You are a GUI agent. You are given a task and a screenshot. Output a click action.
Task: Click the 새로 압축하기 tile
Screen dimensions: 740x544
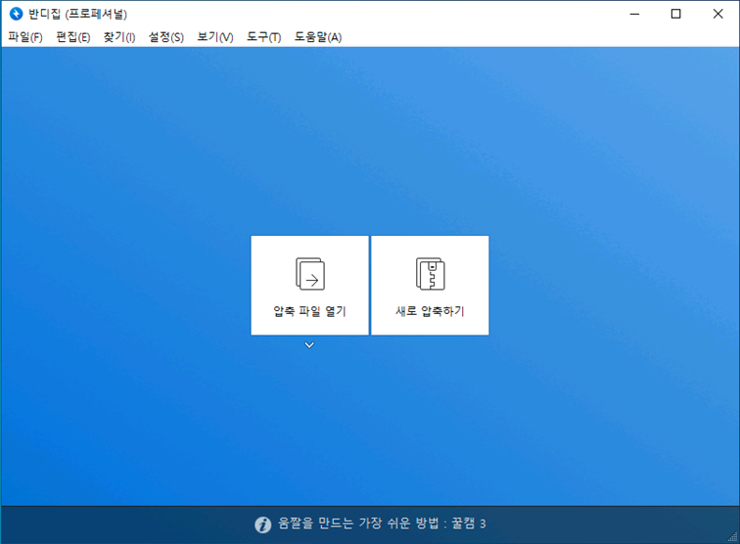click(430, 286)
